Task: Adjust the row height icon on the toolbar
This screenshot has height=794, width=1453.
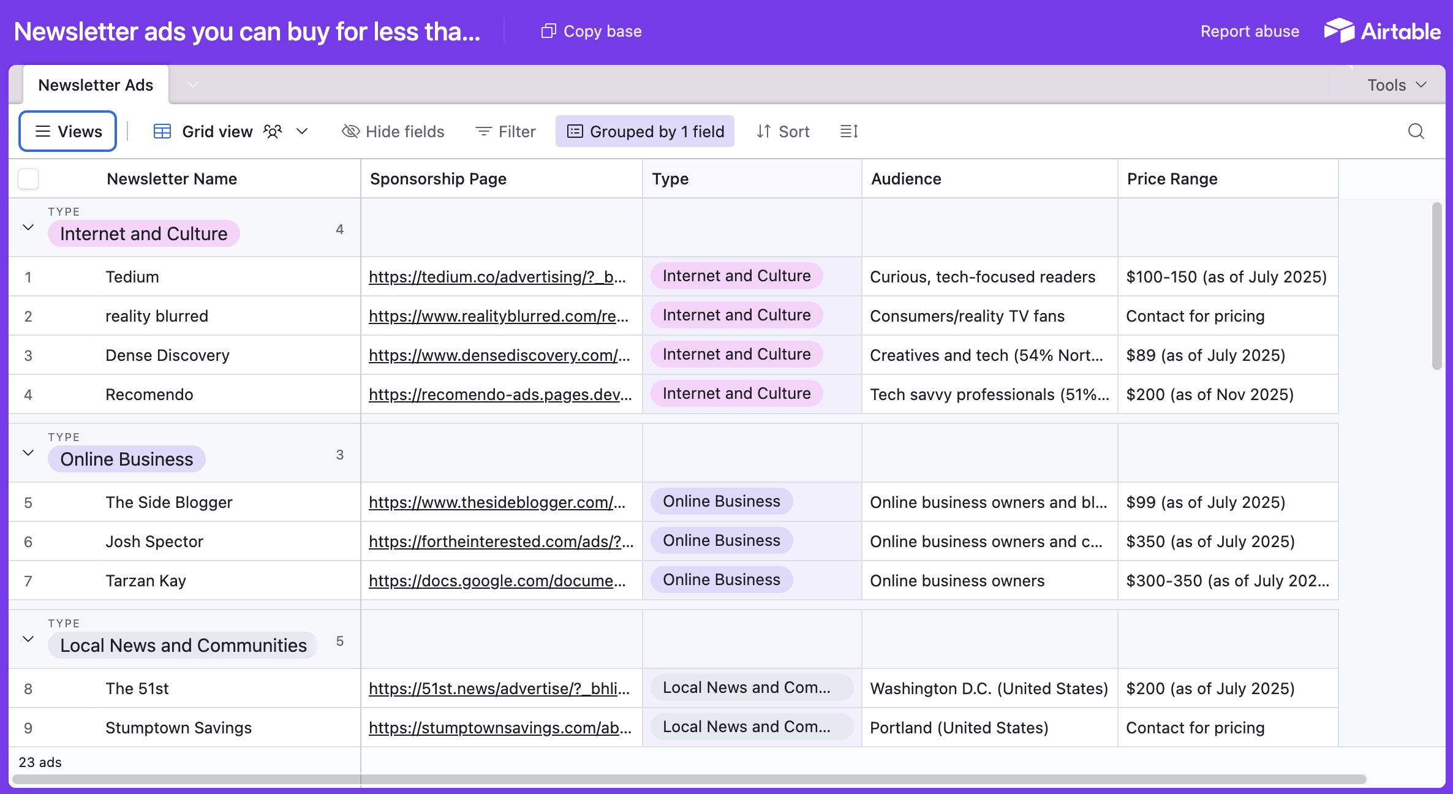Action: coord(849,130)
